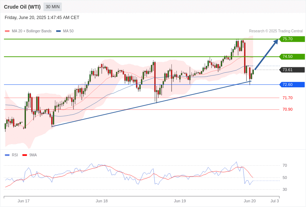306x207 pixels.
Task: Select the Crude Oil (WTI) chart title
Action: click(x=22, y=7)
